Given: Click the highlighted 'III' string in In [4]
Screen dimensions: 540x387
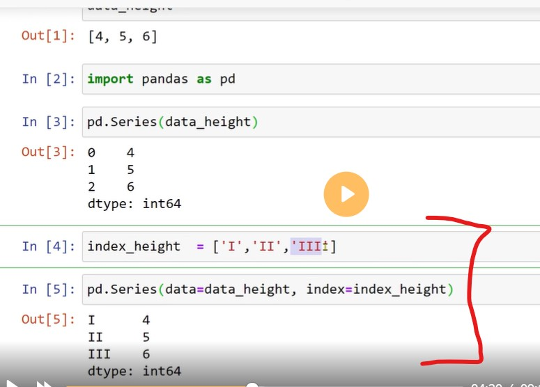Looking at the screenshot, I should click(x=307, y=246).
